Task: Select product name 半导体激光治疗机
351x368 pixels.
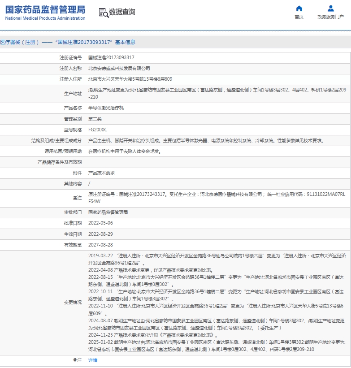Action: [x=106, y=108]
